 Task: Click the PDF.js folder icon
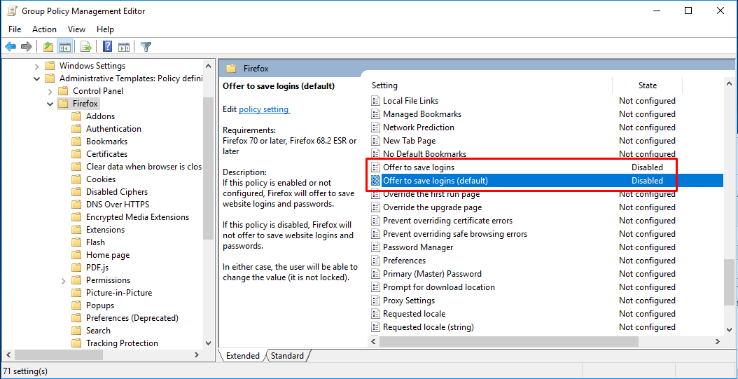point(76,268)
